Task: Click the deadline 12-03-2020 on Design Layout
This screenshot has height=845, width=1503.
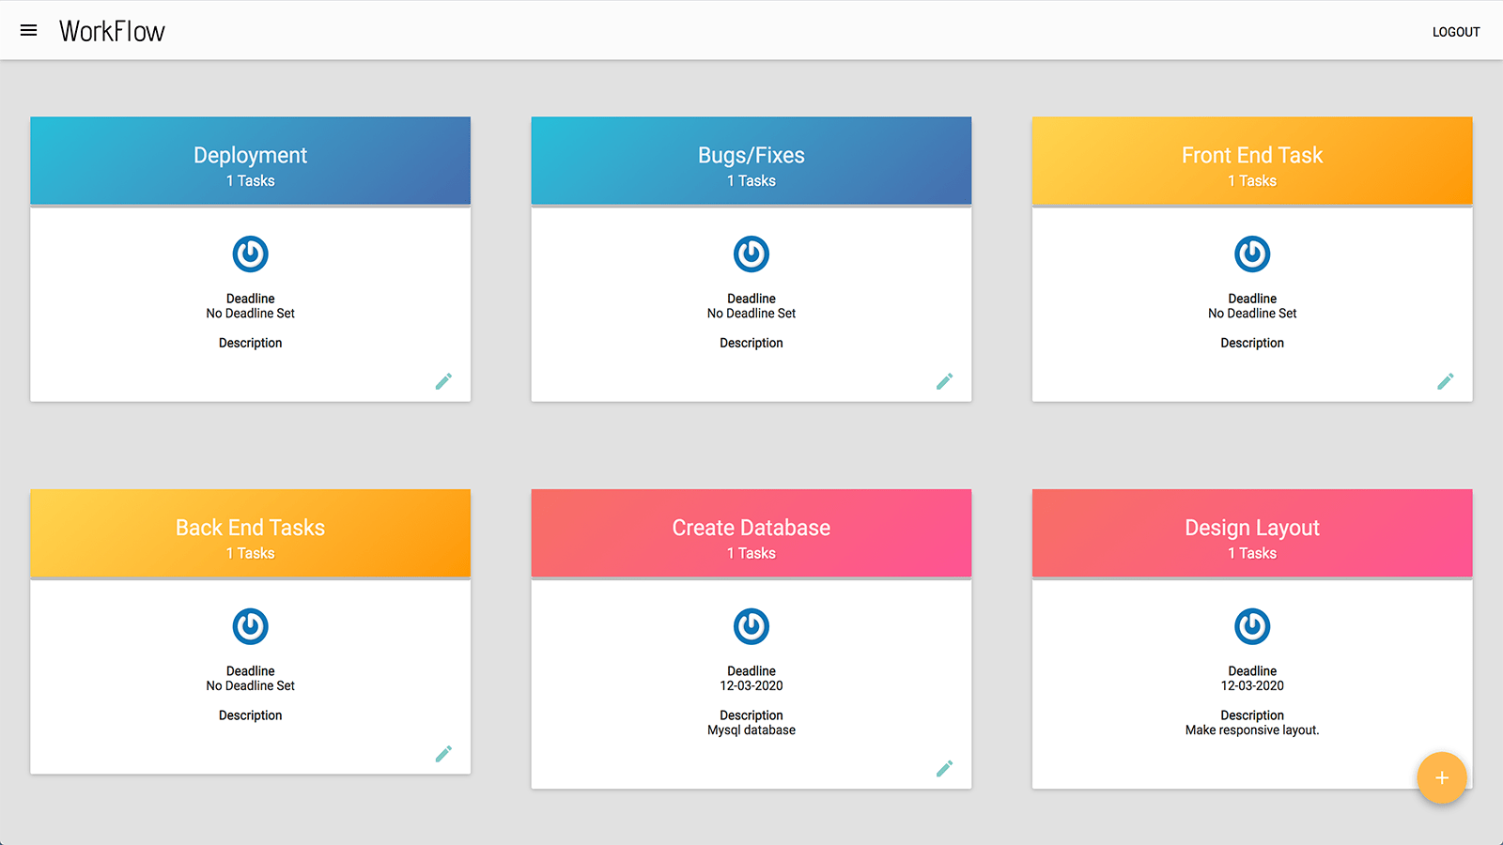Action: pos(1252,685)
